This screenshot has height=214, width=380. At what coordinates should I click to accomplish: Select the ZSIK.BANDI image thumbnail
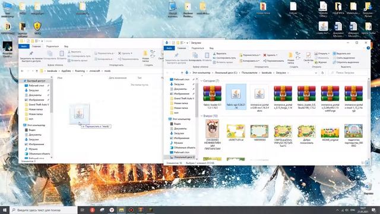[212, 135]
